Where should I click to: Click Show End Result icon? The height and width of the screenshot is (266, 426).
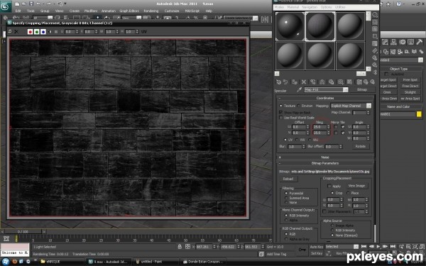click(x=359, y=82)
